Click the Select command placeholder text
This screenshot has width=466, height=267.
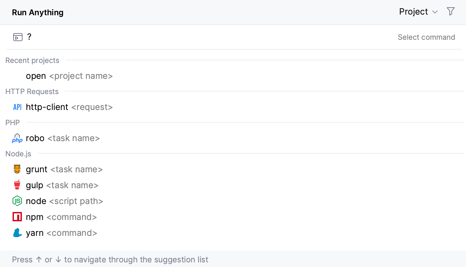tap(426, 37)
